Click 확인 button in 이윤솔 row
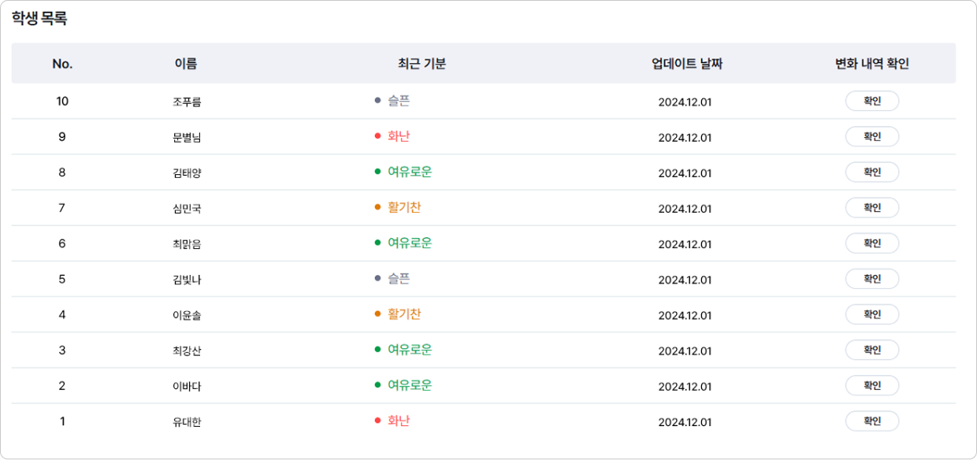 [871, 314]
